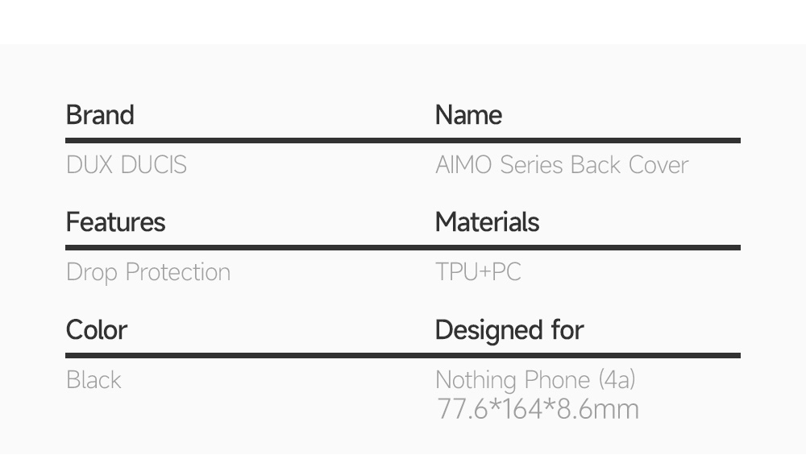Select the AIMO Series Back Cover text
The image size is (806, 463).
point(562,165)
